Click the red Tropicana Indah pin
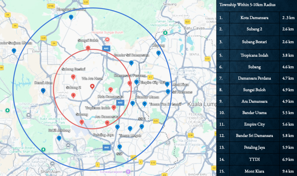Image resolution: width=297 pixels, height=176 pixels. [114, 108]
